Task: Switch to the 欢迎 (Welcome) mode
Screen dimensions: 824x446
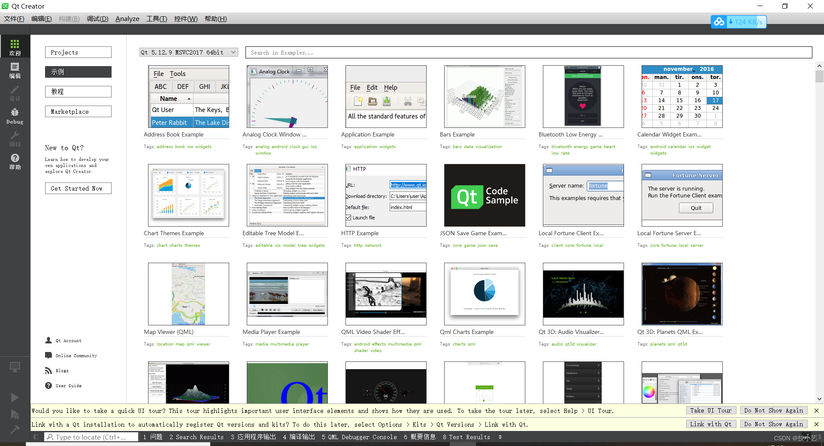Action: click(x=15, y=47)
